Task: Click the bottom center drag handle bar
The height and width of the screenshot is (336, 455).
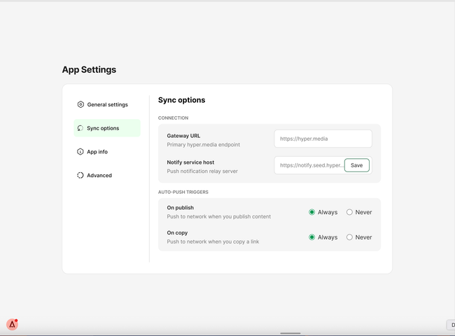Action: 290,333
